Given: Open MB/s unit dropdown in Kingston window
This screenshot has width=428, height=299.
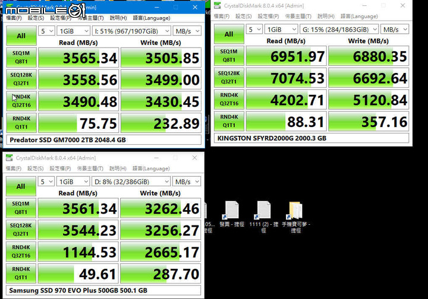Looking at the screenshot, I should coord(395,30).
